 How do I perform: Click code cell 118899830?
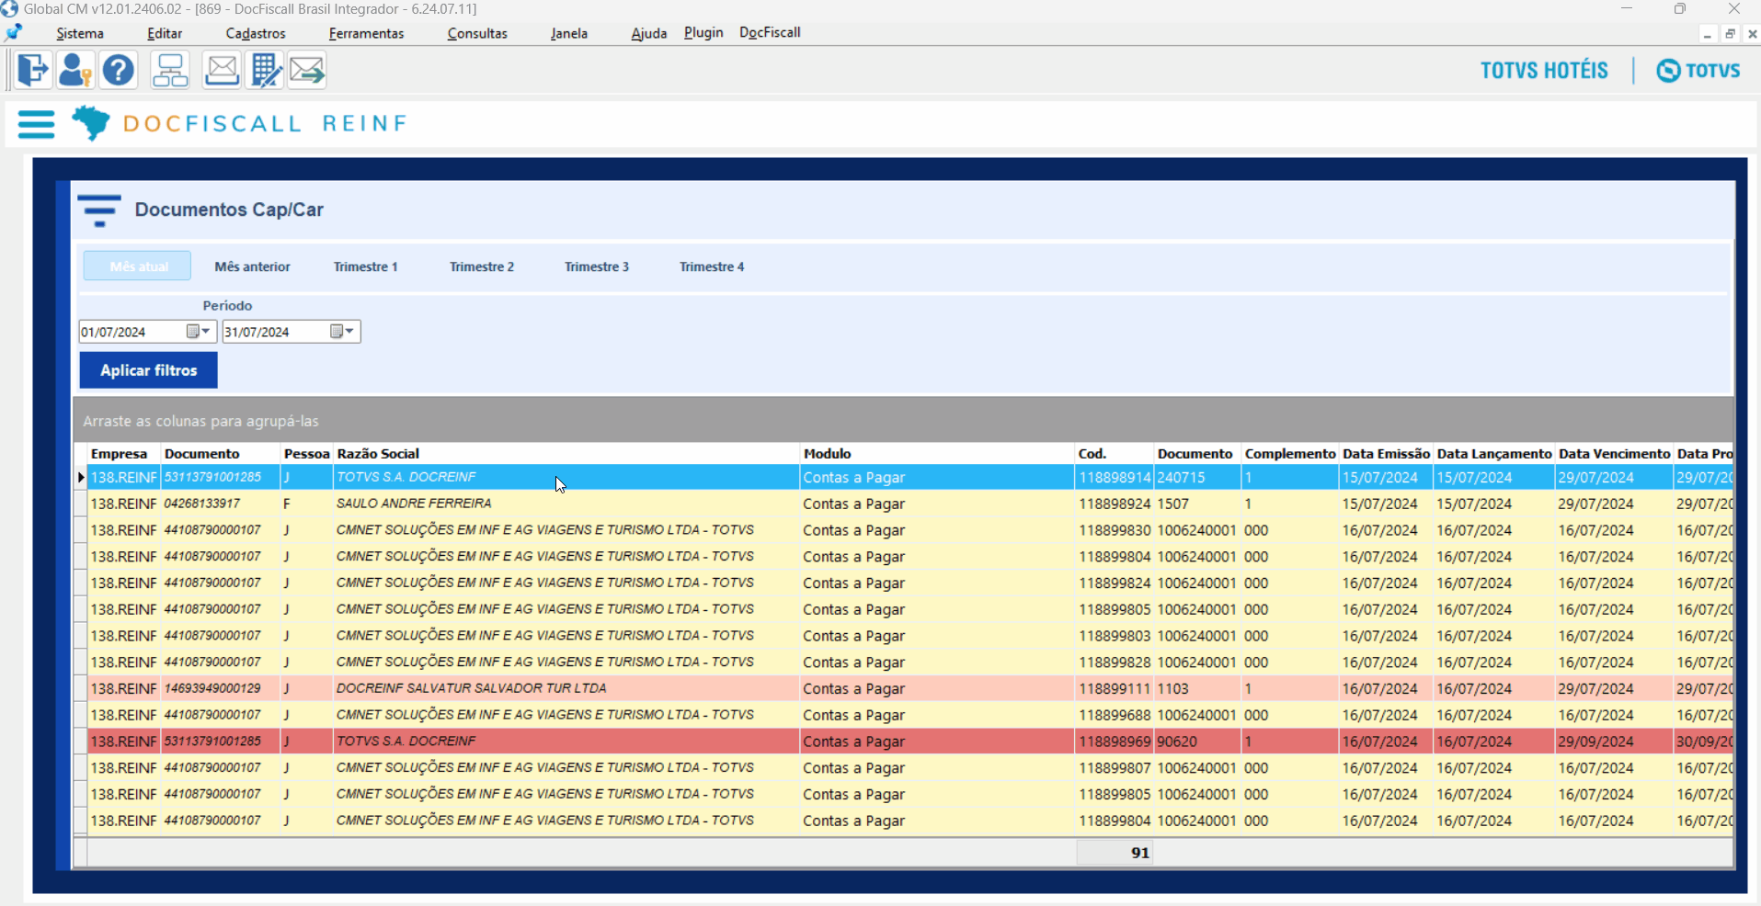pyautogui.click(x=1115, y=530)
